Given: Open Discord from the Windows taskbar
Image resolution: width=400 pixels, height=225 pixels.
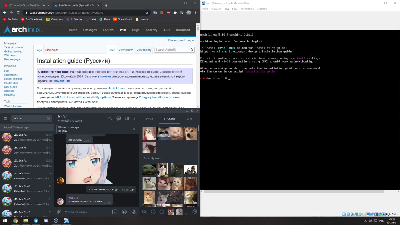Looking at the screenshot, I should click(46, 221).
